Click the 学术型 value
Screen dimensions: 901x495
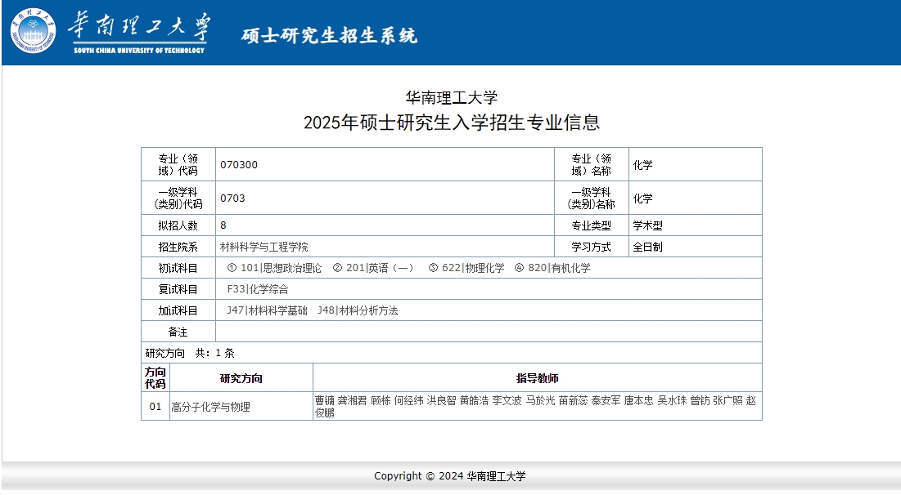tap(647, 225)
